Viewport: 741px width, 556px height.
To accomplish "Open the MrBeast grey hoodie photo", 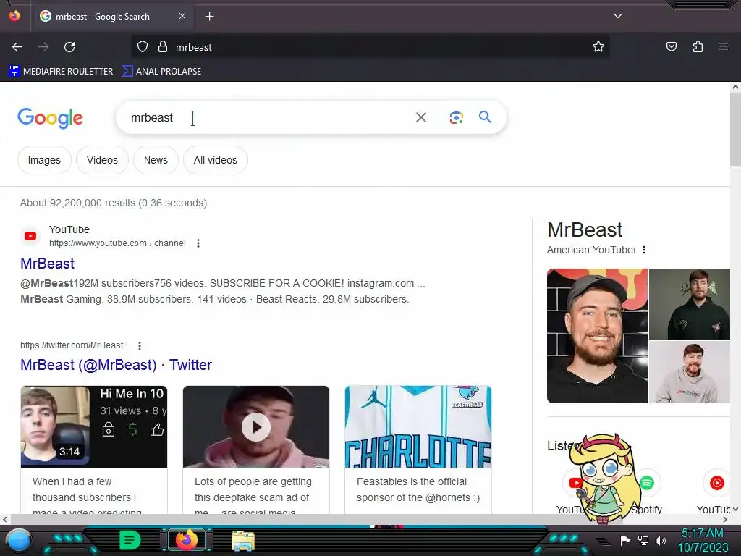I will 690,372.
